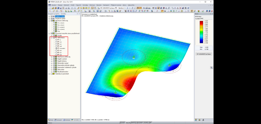Open the Přídavné moduly menu
261x124 pixels.
116,5
